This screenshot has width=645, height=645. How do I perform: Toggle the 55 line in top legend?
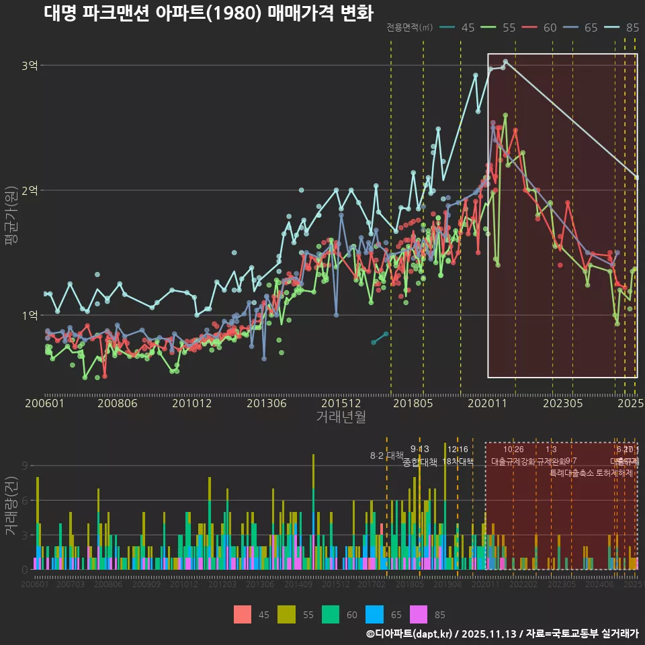coord(498,28)
